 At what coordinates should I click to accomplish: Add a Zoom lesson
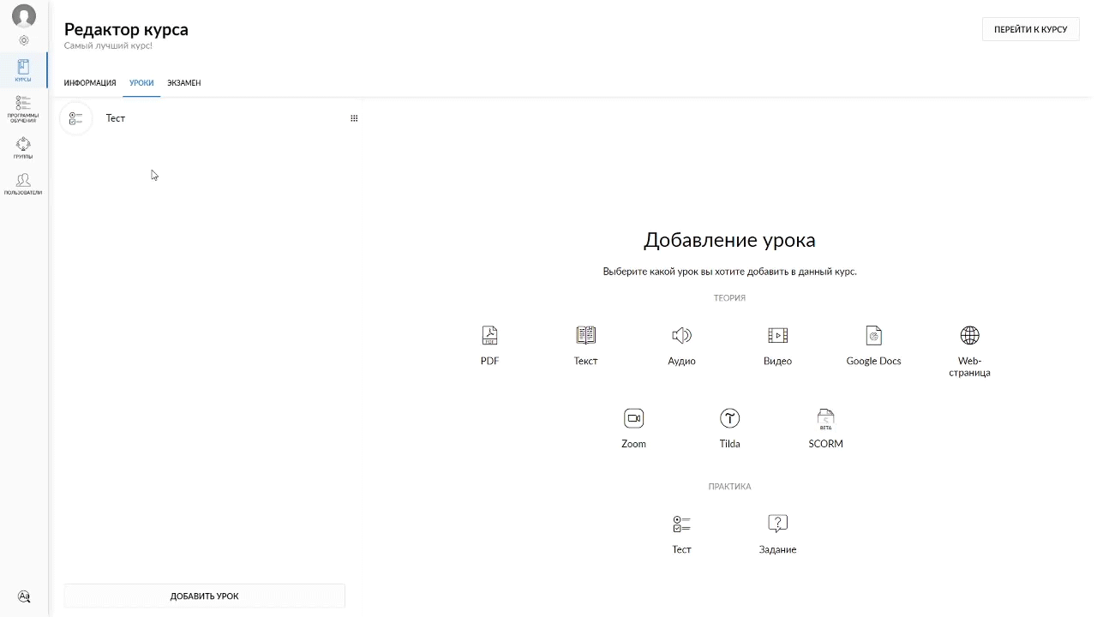pyautogui.click(x=633, y=428)
